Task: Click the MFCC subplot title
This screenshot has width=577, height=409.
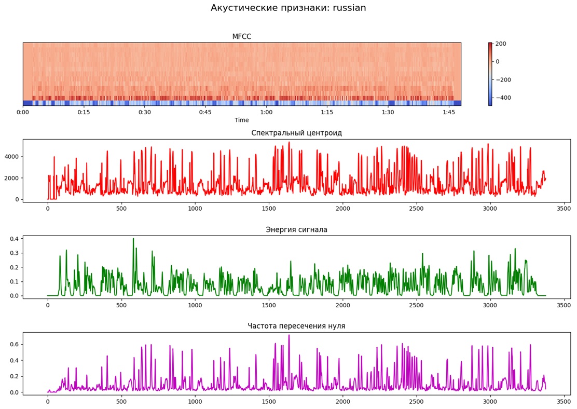Action: 241,37
